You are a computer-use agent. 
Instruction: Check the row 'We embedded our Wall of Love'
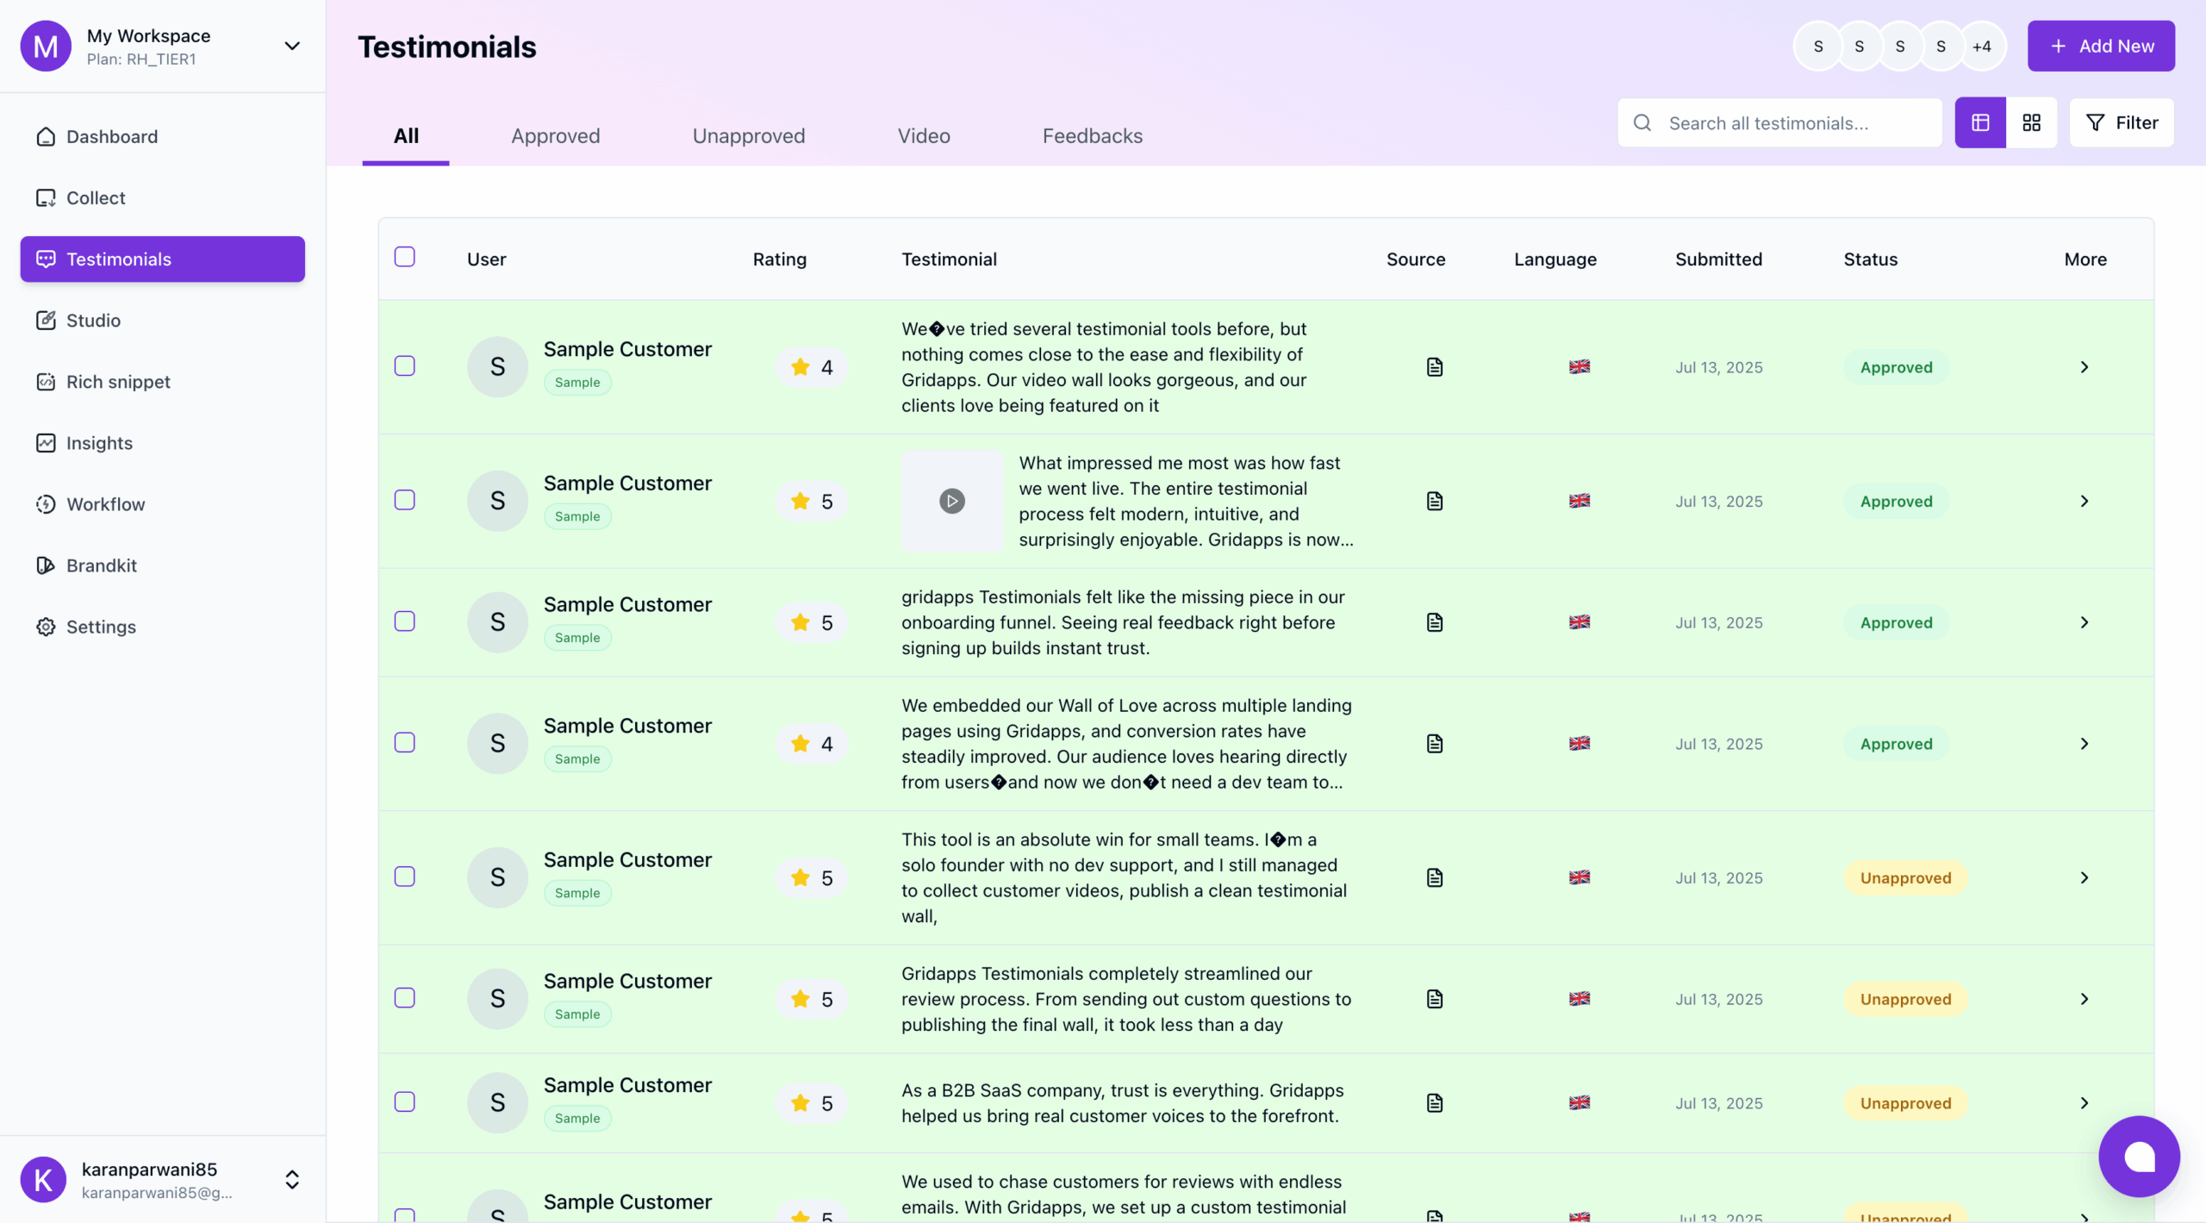pos(404,742)
